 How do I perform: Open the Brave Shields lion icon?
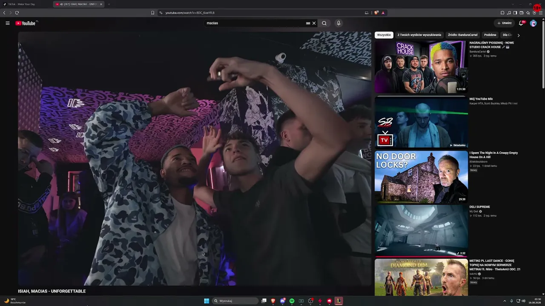376,13
